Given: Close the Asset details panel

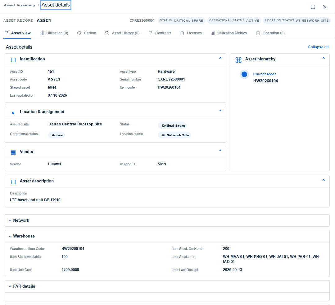Looking at the screenshot, I should pyautogui.click(x=324, y=7).
